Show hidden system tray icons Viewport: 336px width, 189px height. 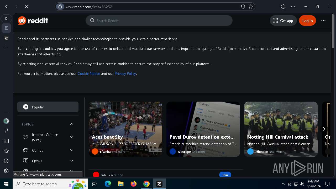click(283, 184)
